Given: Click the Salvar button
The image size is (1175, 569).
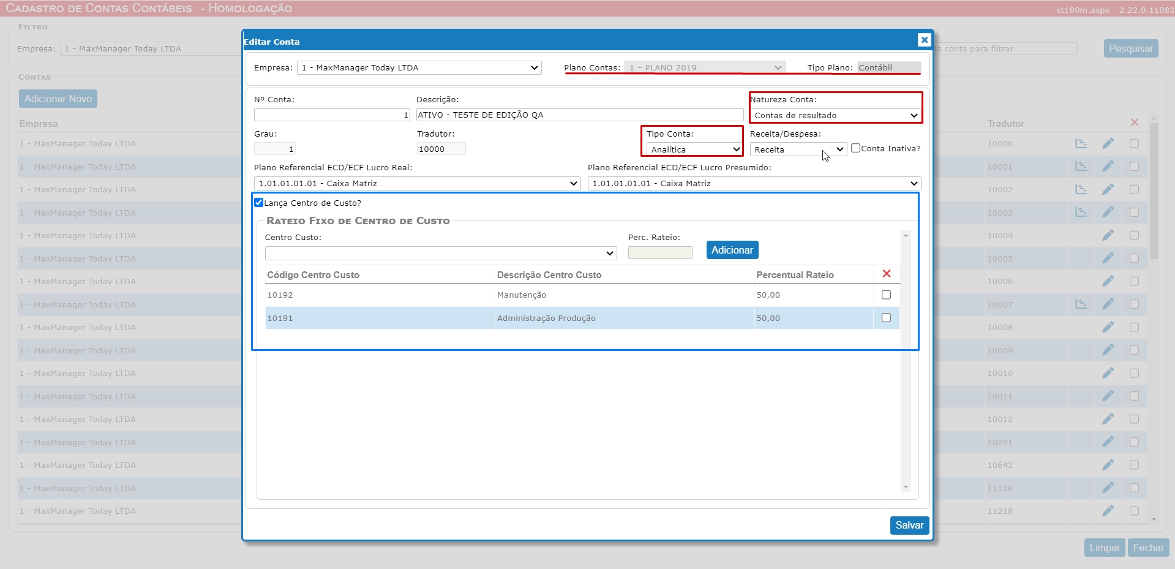Looking at the screenshot, I should tap(909, 525).
